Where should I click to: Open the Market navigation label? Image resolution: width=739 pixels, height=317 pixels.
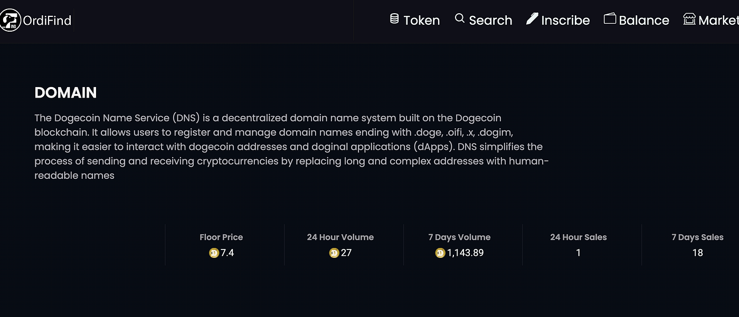tap(718, 21)
